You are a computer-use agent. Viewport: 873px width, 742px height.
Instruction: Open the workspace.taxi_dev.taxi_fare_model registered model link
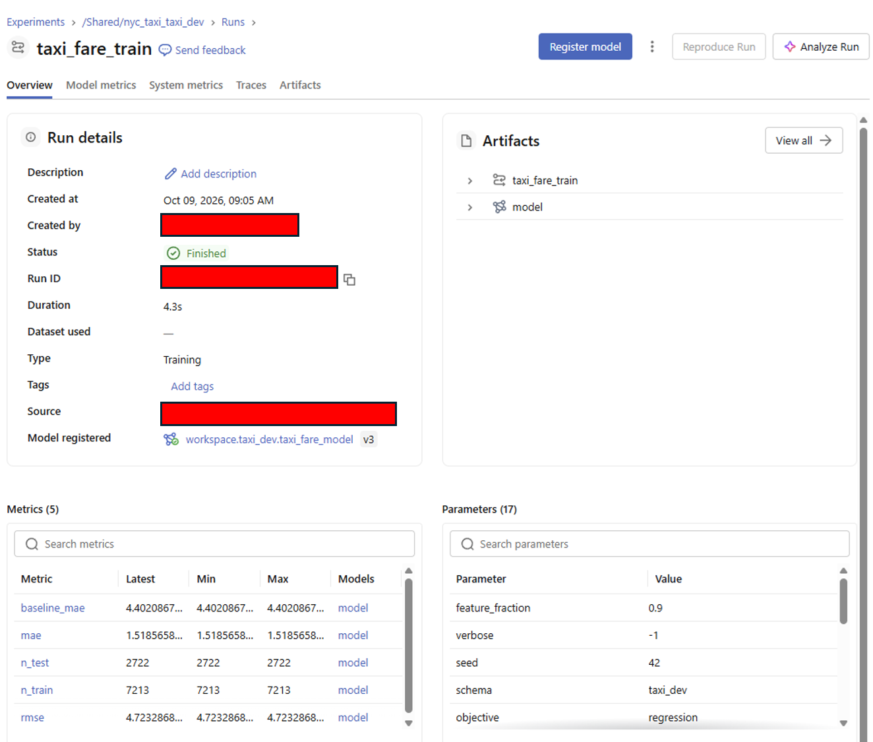click(x=269, y=439)
